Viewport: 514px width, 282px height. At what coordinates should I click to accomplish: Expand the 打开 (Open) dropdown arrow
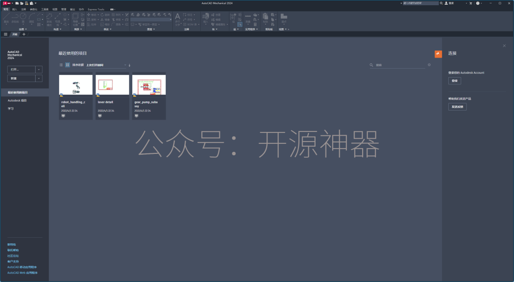point(39,69)
